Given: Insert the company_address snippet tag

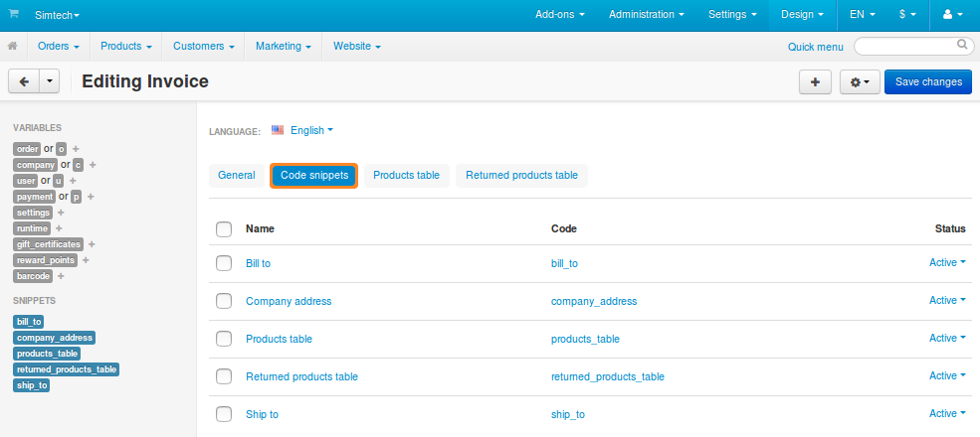Looking at the screenshot, I should [x=55, y=338].
